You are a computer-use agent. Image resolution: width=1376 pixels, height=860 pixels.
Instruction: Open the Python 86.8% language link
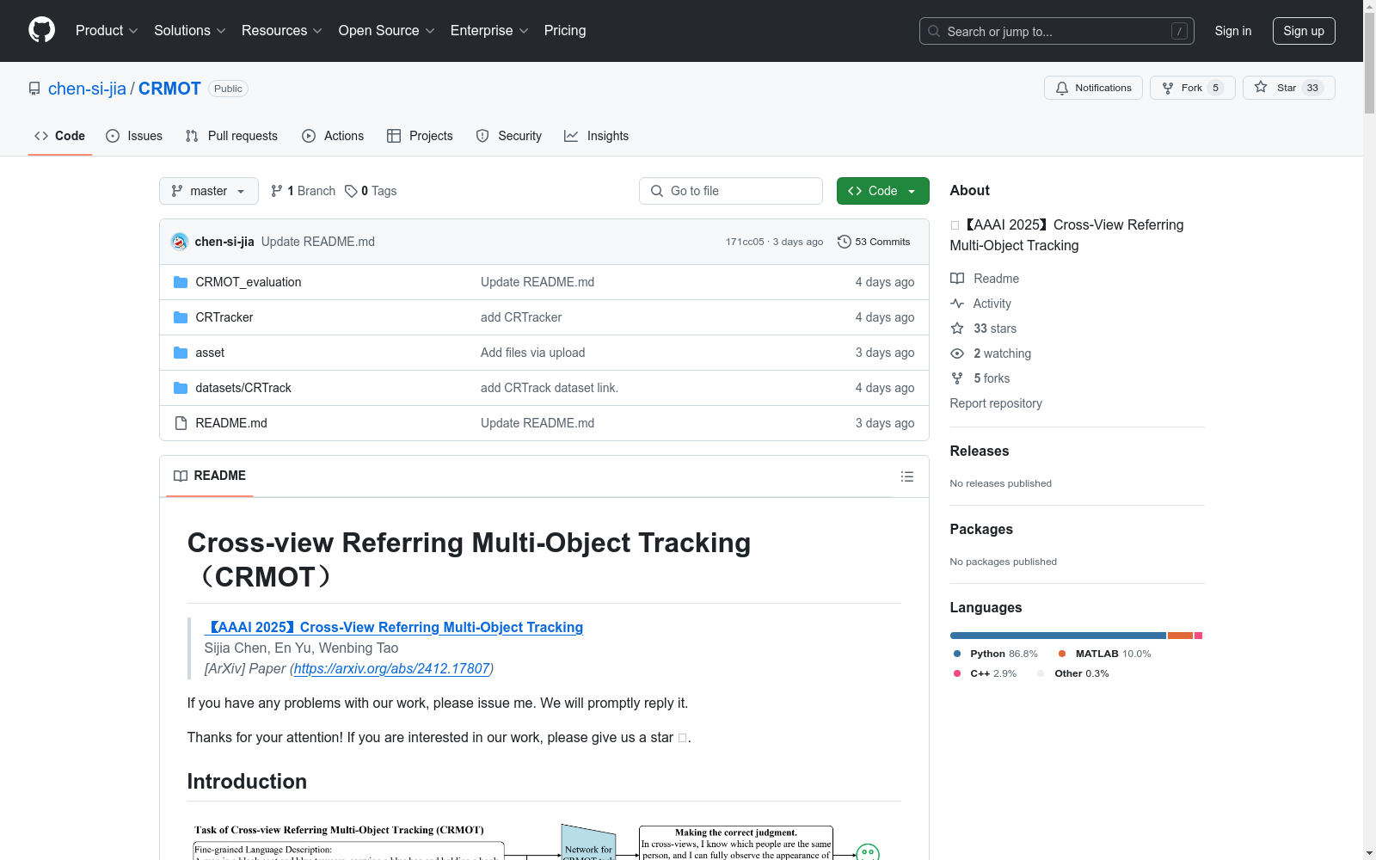point(996,654)
